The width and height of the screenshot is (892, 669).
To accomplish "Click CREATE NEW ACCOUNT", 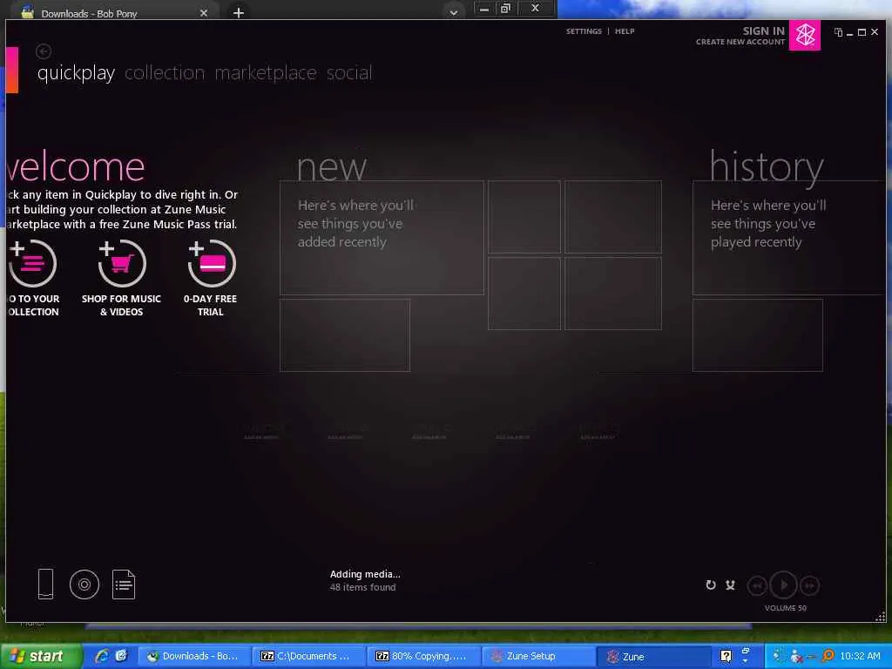I will [x=740, y=42].
